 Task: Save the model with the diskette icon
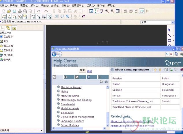tap(14, 11)
